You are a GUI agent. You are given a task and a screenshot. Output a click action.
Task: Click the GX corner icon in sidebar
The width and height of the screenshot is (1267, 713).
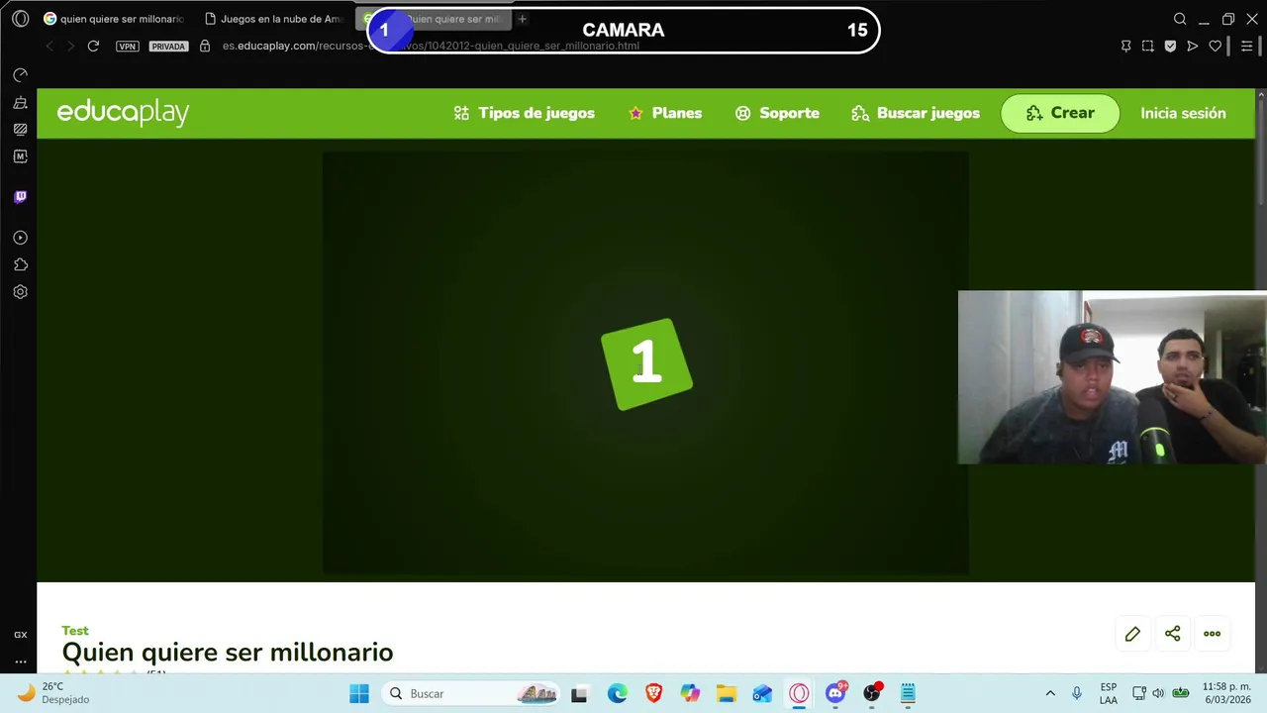(x=20, y=635)
